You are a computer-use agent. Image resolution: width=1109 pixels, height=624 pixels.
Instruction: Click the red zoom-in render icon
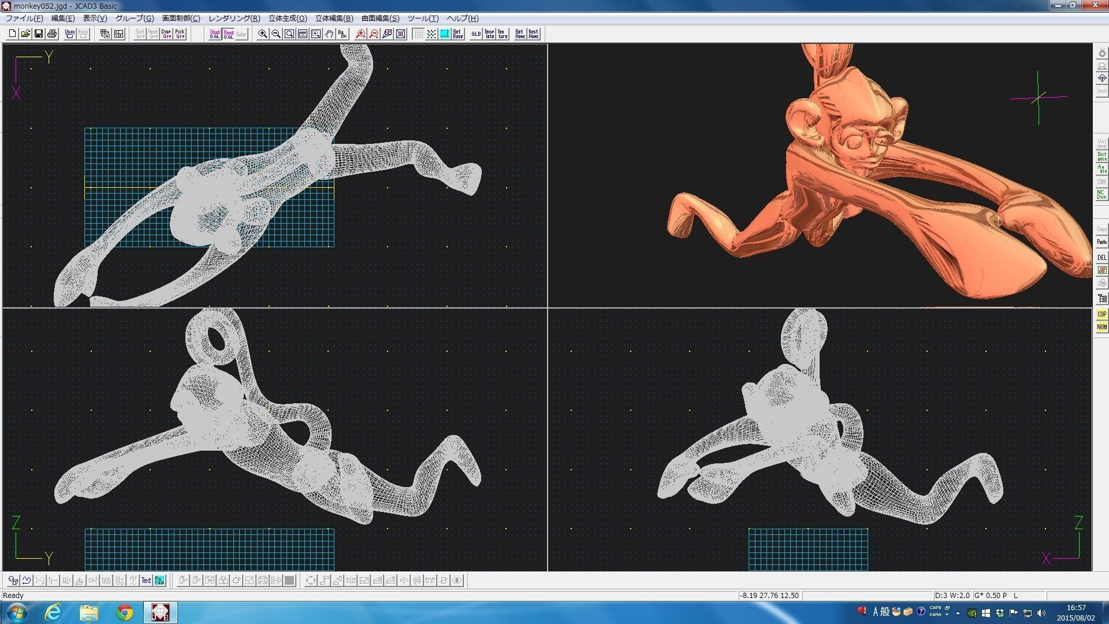tap(360, 34)
